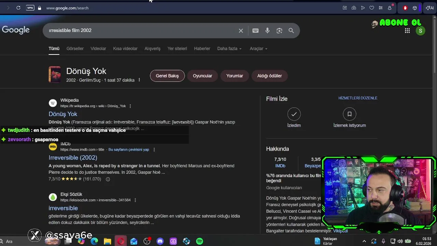Open Discord from taskbar
Screen dimensions: 437x246
[160, 241]
